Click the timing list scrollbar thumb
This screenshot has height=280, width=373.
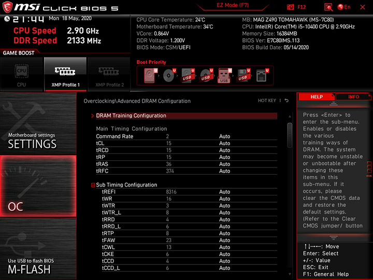pos(290,135)
